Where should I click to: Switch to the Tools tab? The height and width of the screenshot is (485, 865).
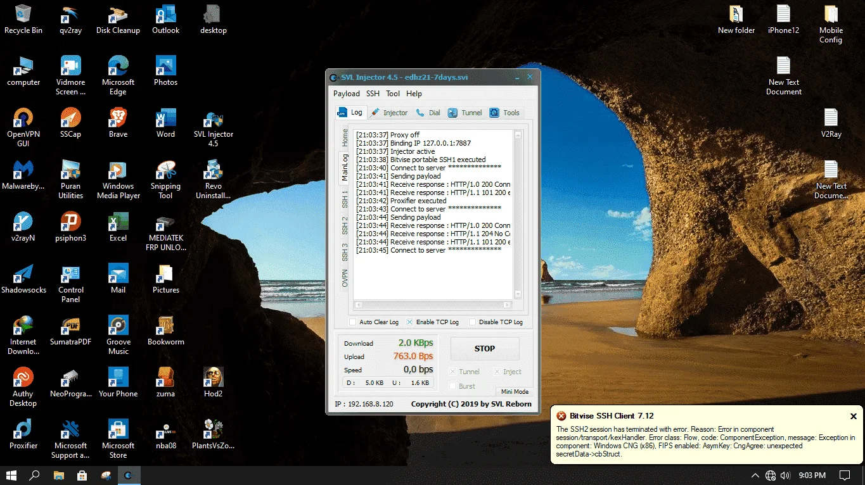point(504,113)
